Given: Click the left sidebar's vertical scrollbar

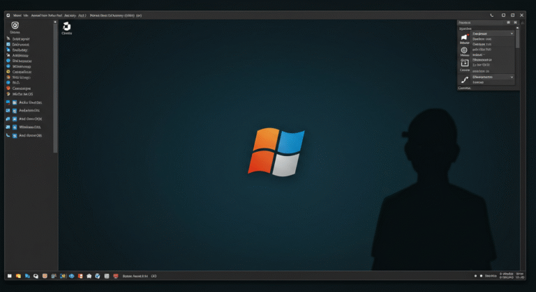Looking at the screenshot, I should click(x=55, y=88).
